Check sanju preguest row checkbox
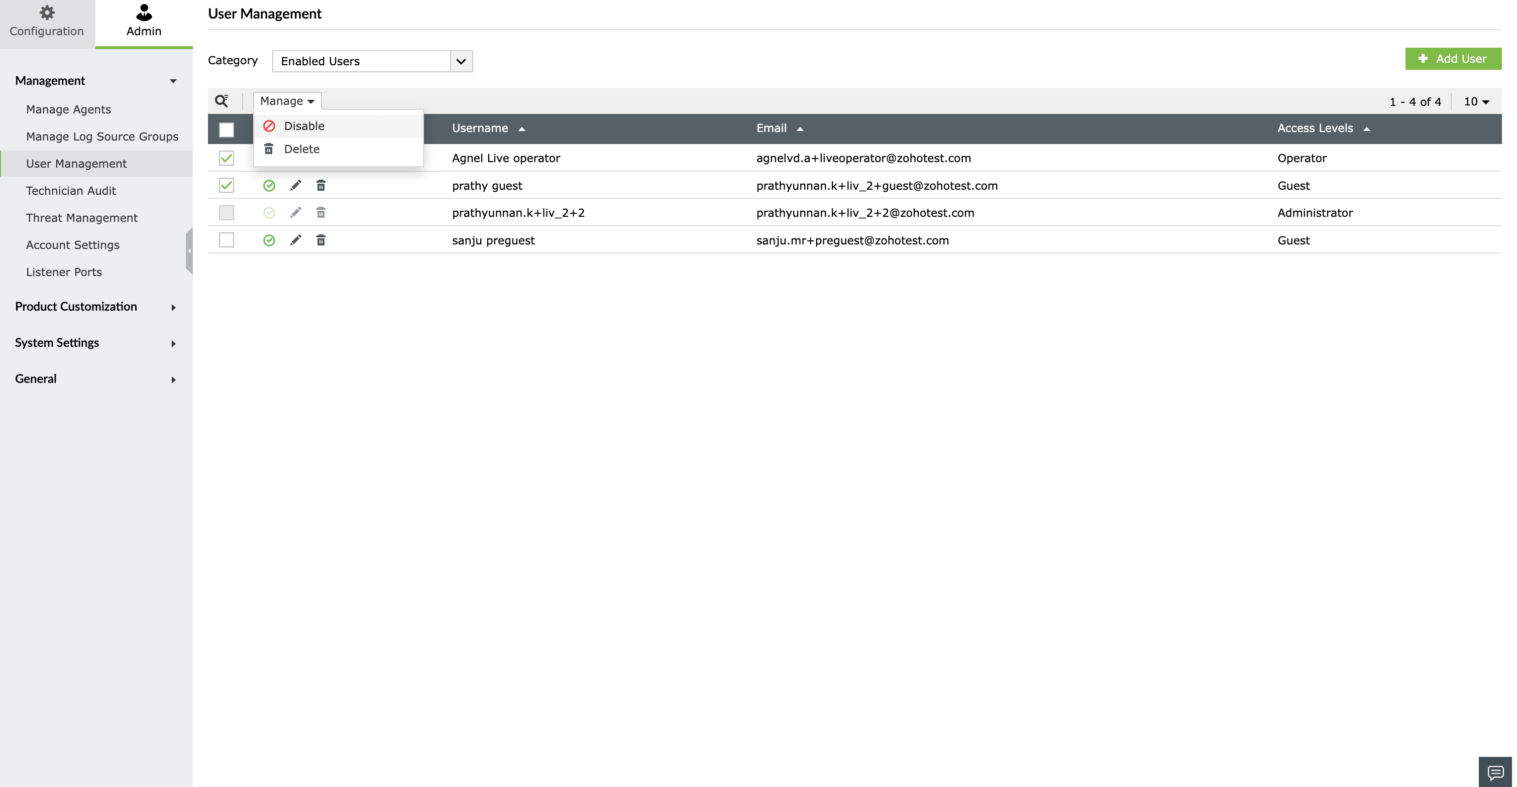 pos(226,240)
